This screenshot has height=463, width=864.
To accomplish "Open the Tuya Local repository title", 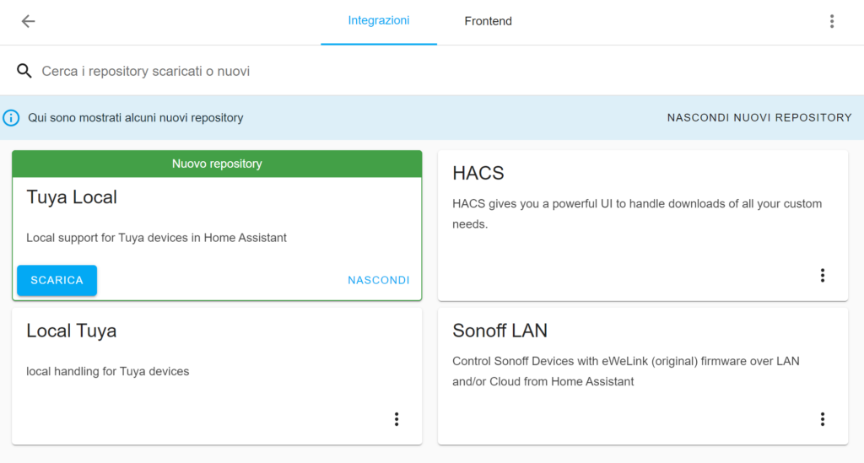I will pos(72,197).
